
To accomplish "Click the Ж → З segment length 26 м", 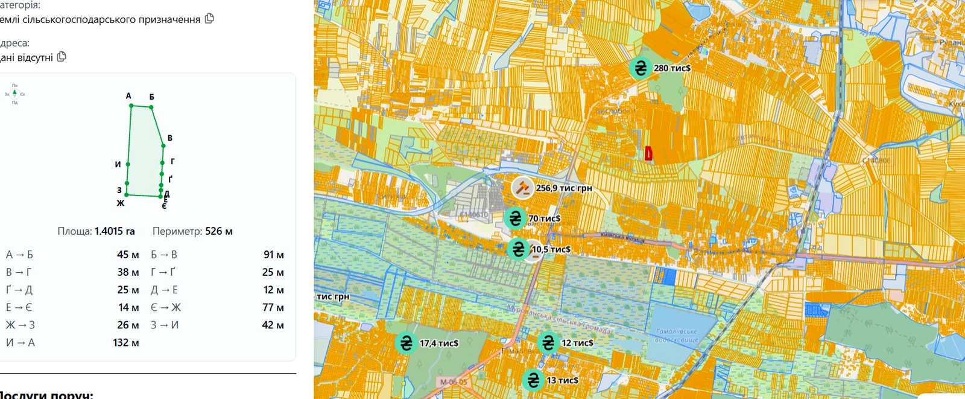I will (128, 325).
